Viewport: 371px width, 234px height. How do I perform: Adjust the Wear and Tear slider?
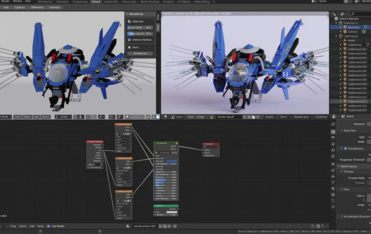coord(140,34)
